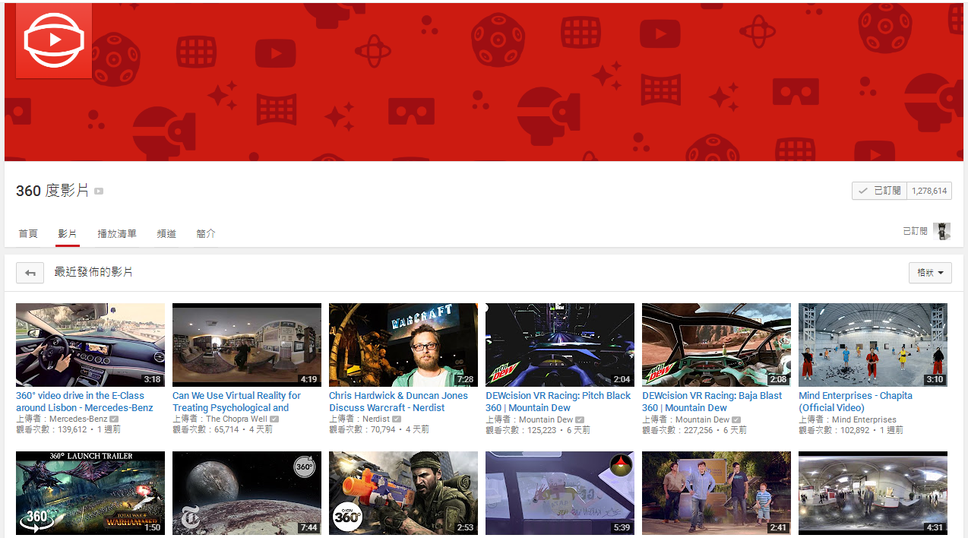Open the 格狀 view dropdown
The height and width of the screenshot is (538, 968).
pyautogui.click(x=930, y=273)
